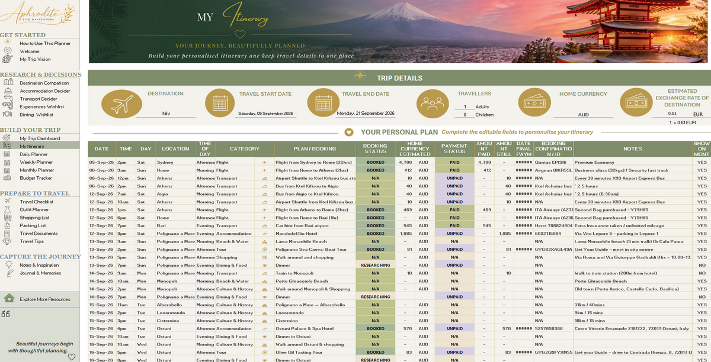Select the UNPAID status for Ostuni Palace hotel
711x362 pixels.
click(x=454, y=329)
